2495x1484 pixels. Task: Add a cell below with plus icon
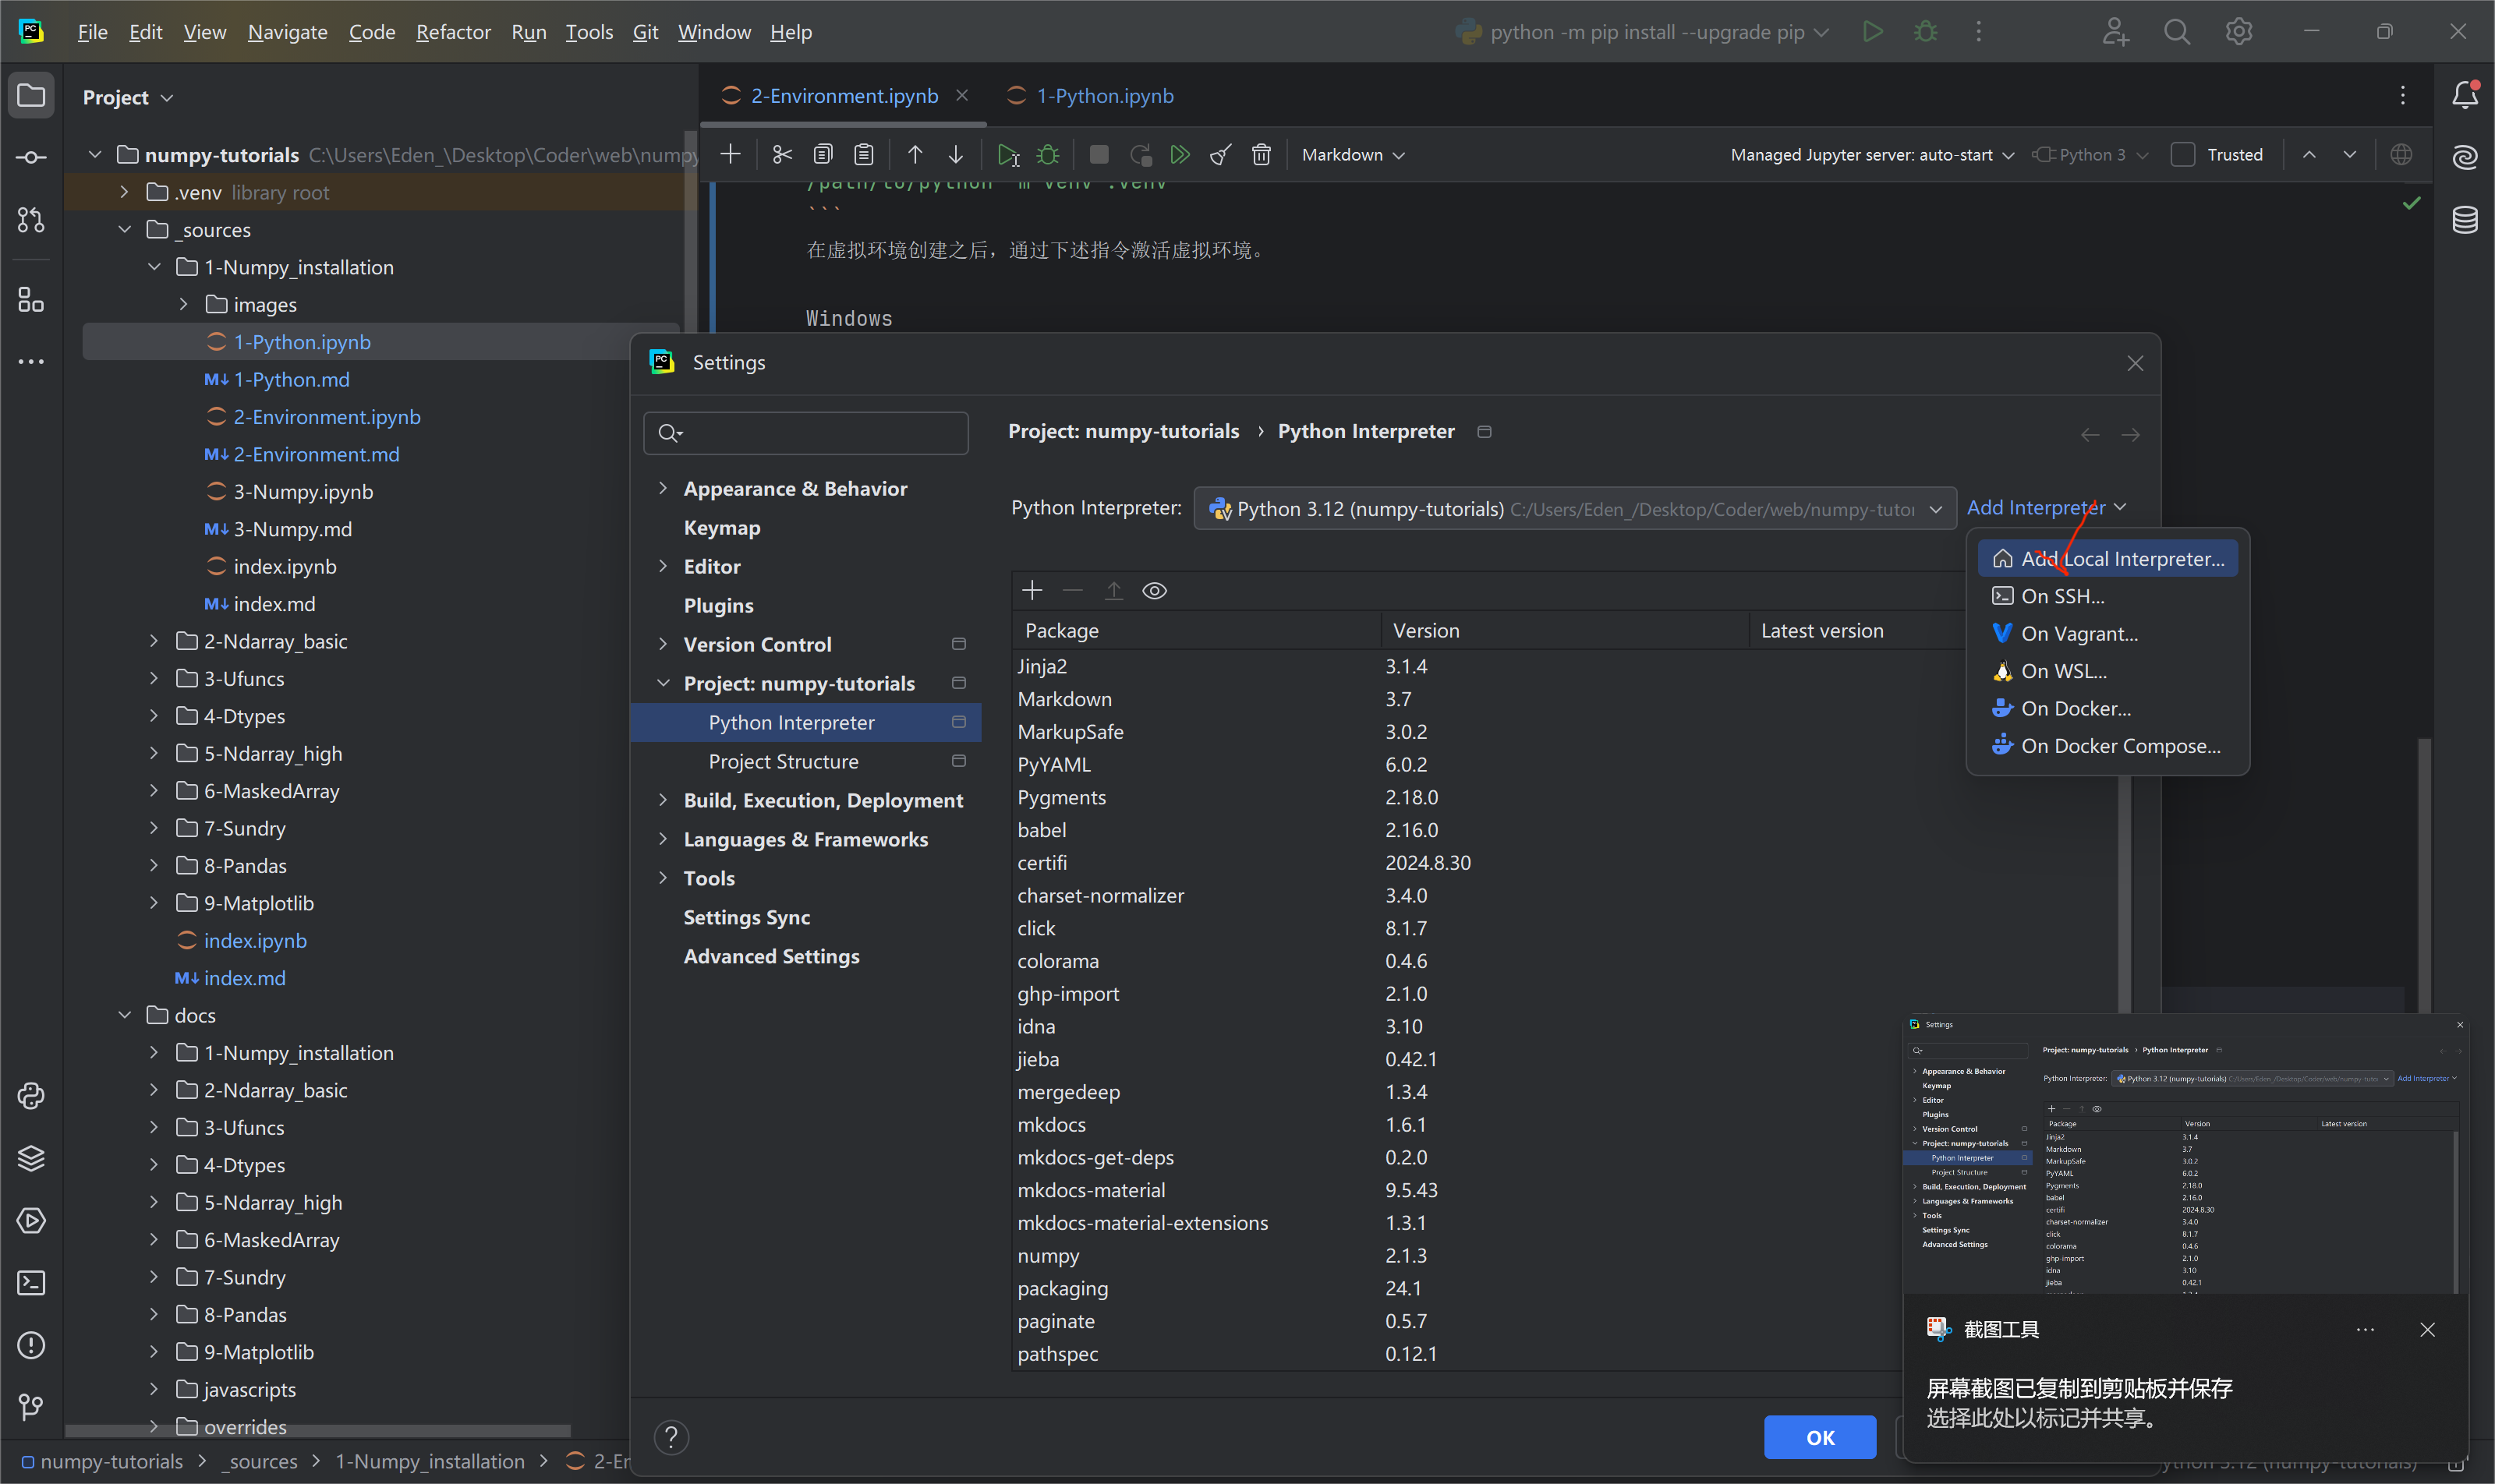(731, 154)
